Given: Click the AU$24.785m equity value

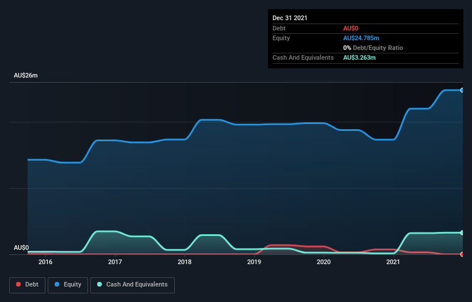Looking at the screenshot, I should pos(361,38).
